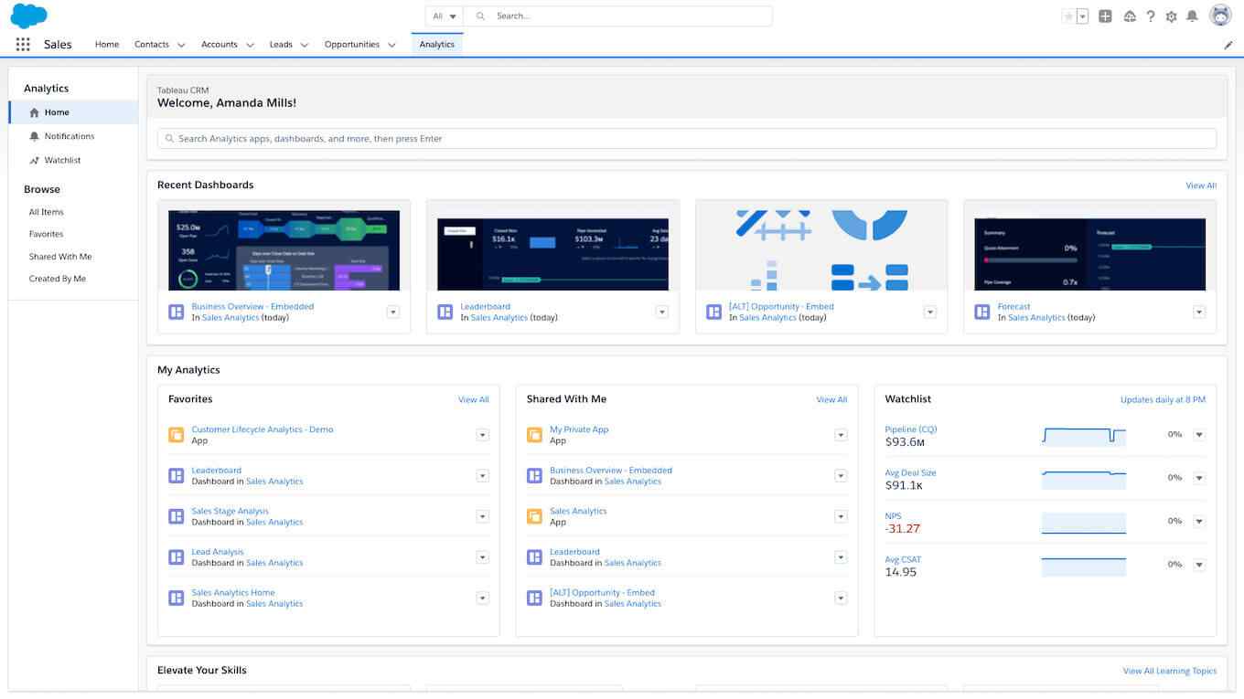
Task: Click the Updates daily at 8 PM link
Action: [1164, 399]
